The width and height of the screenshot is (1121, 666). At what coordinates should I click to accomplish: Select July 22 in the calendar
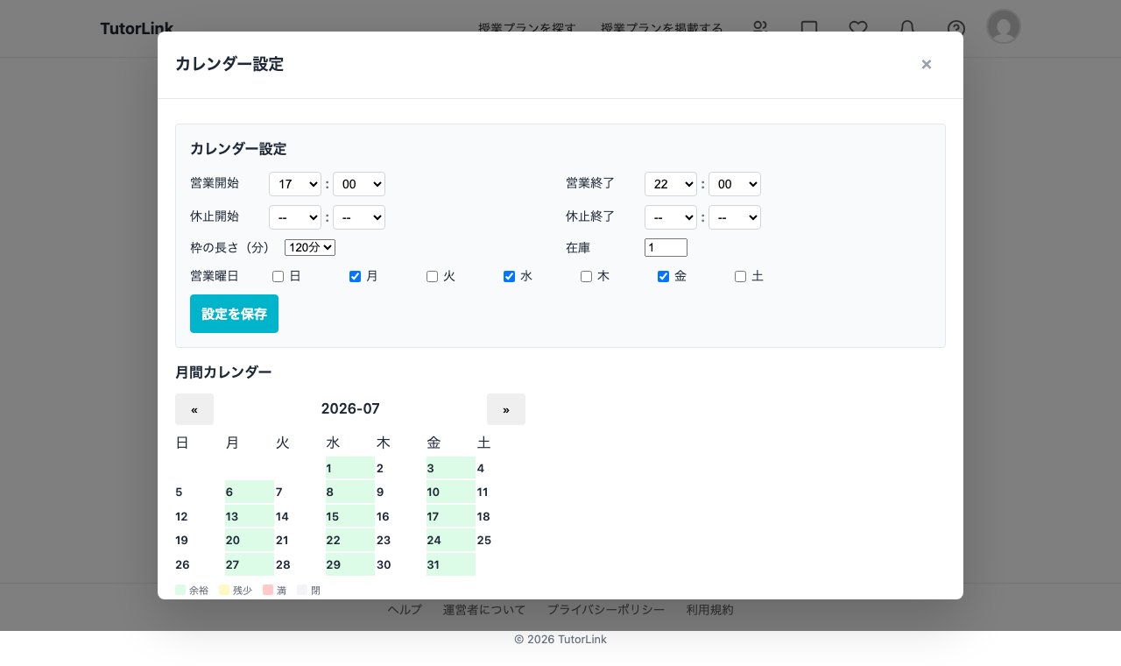pyautogui.click(x=350, y=541)
